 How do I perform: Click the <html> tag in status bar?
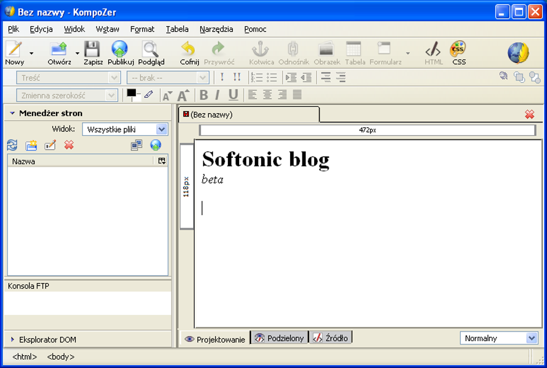click(x=25, y=357)
